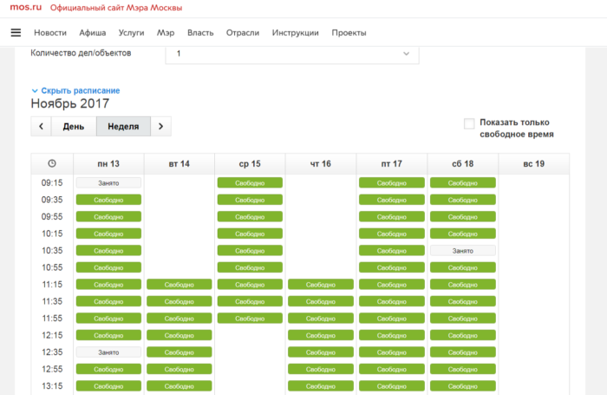Viewport: 607px width, 395px height.
Task: Open the 'Новости' menu item
Action: coord(50,33)
